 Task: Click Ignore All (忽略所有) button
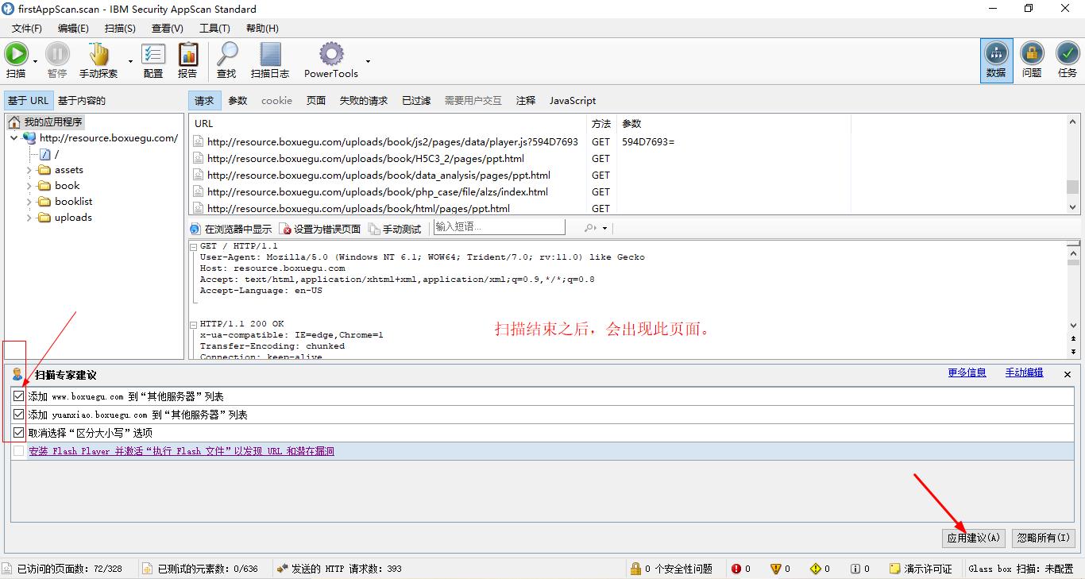coord(1044,538)
